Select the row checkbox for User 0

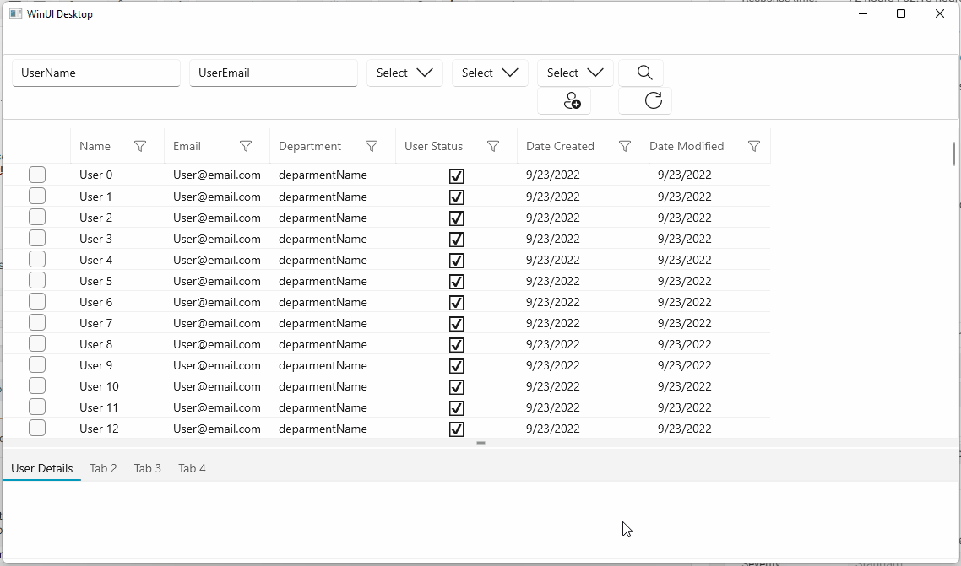pyautogui.click(x=37, y=175)
